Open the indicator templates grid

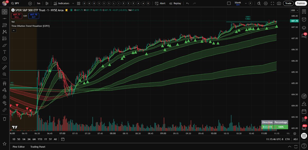[79, 3]
